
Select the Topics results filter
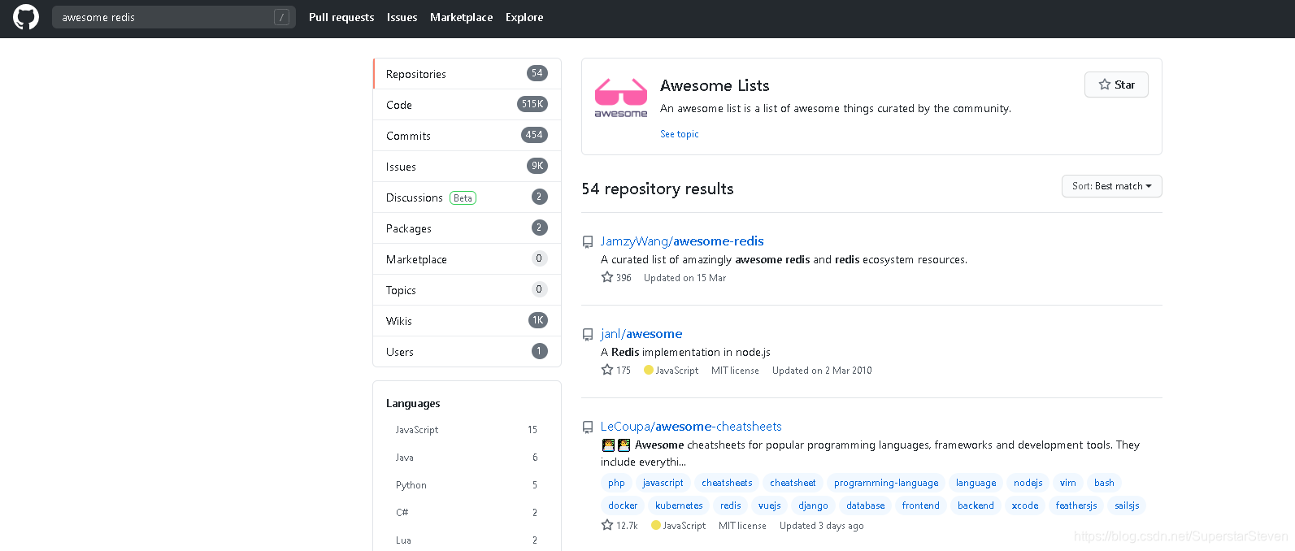coord(467,290)
